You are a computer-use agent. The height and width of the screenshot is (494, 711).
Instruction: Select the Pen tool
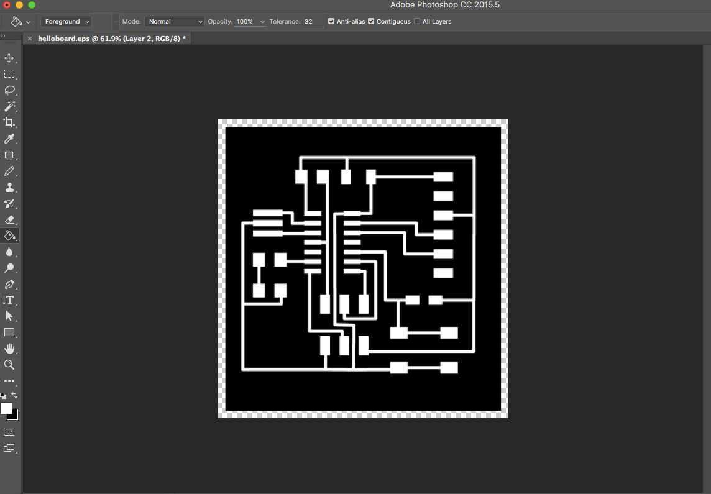coord(9,284)
